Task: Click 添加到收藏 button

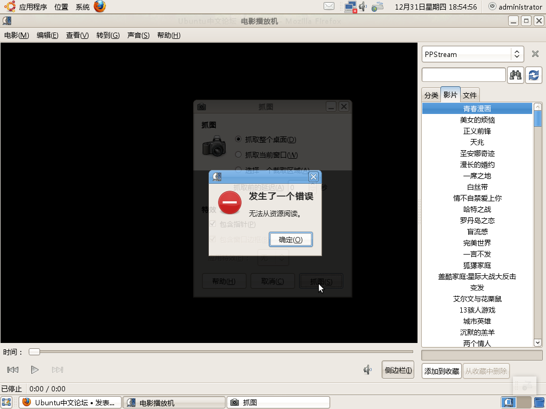Action: click(441, 371)
